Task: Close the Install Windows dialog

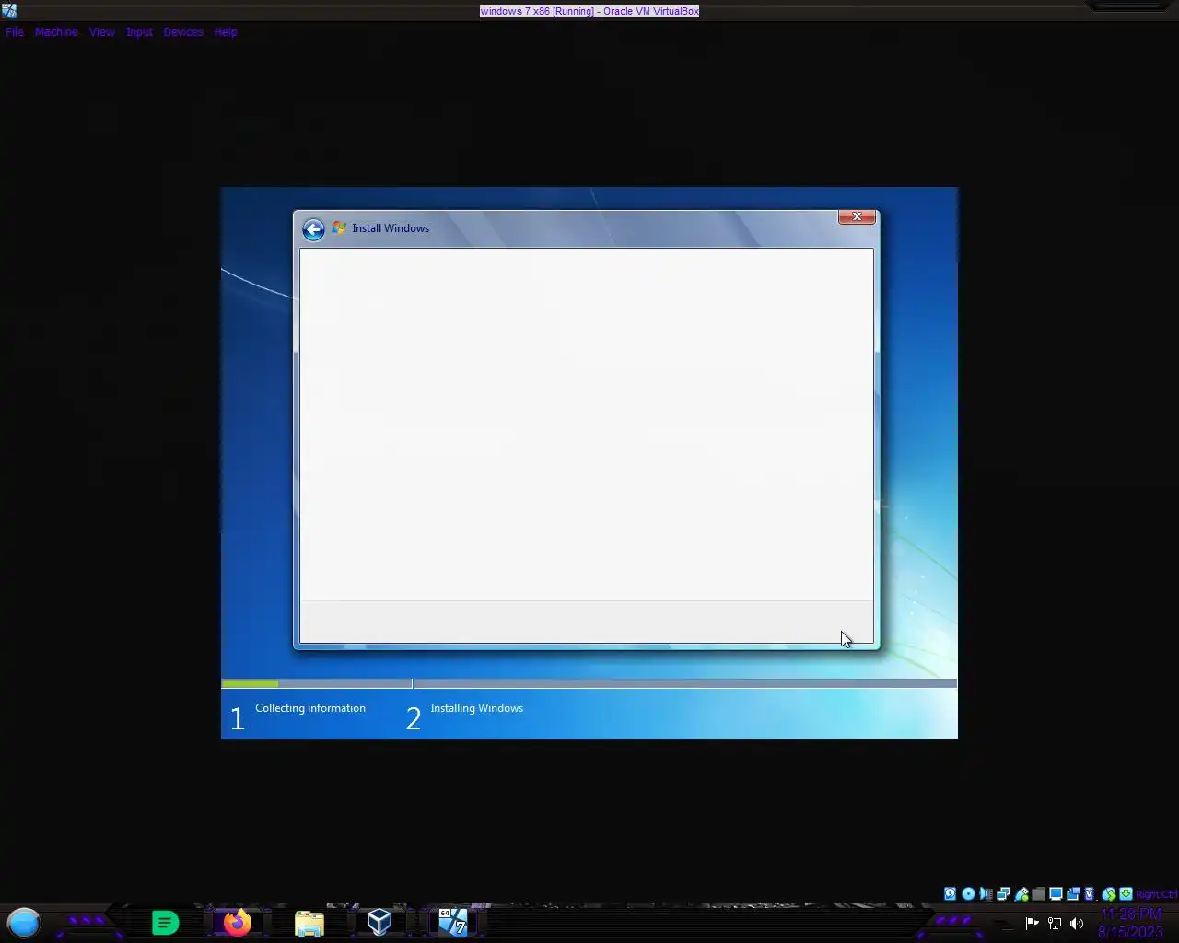Action: tap(857, 216)
